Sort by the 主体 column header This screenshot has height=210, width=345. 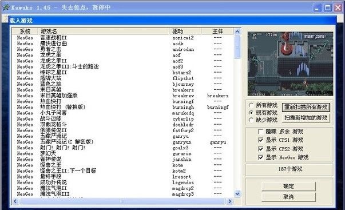[x=217, y=31]
